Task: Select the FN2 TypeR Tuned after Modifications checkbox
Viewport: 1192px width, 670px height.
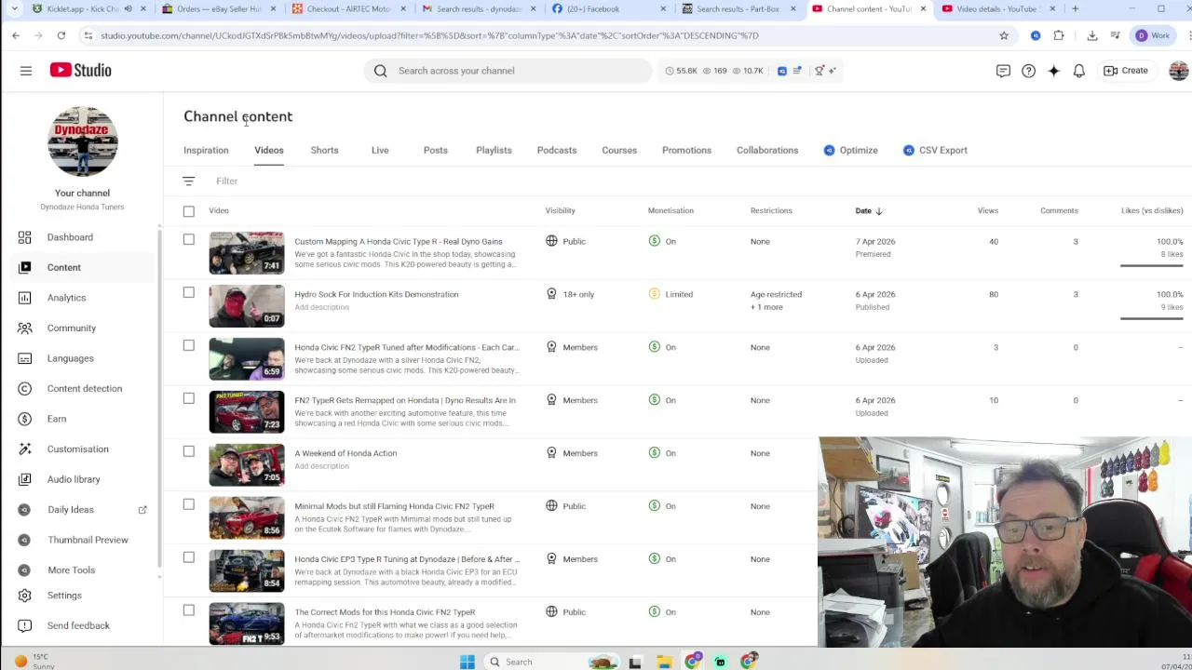Action: click(189, 346)
